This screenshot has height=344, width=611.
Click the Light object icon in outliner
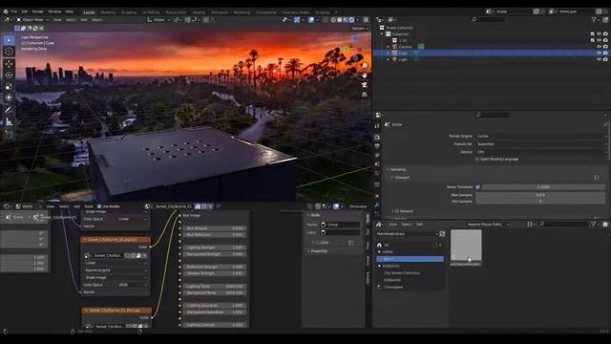(x=394, y=59)
